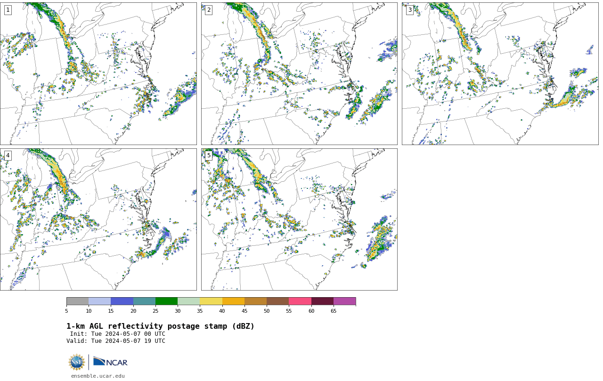Click the purple 65+ dBZ swatch
The width and height of the screenshot is (603, 381).
344,301
